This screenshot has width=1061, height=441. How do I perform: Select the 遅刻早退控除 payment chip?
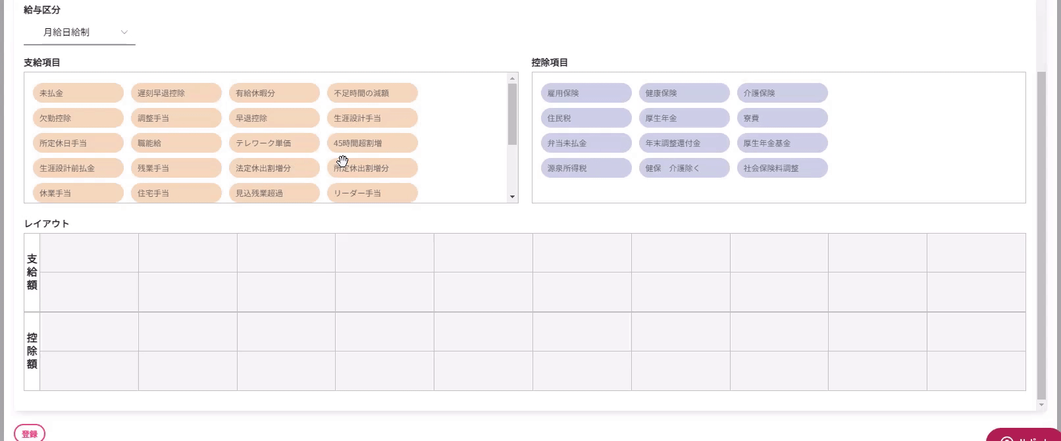(x=176, y=93)
